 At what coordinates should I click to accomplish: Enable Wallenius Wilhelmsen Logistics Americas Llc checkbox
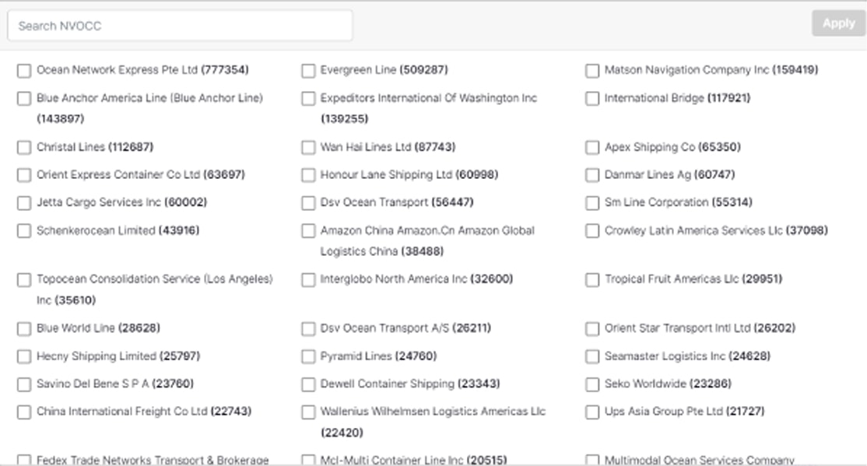tap(308, 412)
